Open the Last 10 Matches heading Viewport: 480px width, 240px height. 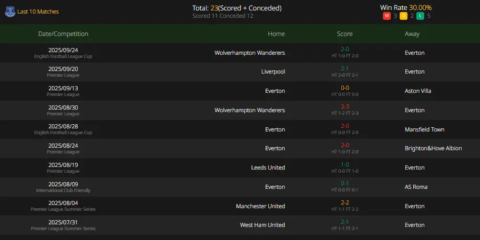(x=38, y=11)
